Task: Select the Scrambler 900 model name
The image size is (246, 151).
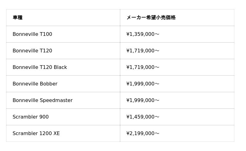Action: pos(30,117)
